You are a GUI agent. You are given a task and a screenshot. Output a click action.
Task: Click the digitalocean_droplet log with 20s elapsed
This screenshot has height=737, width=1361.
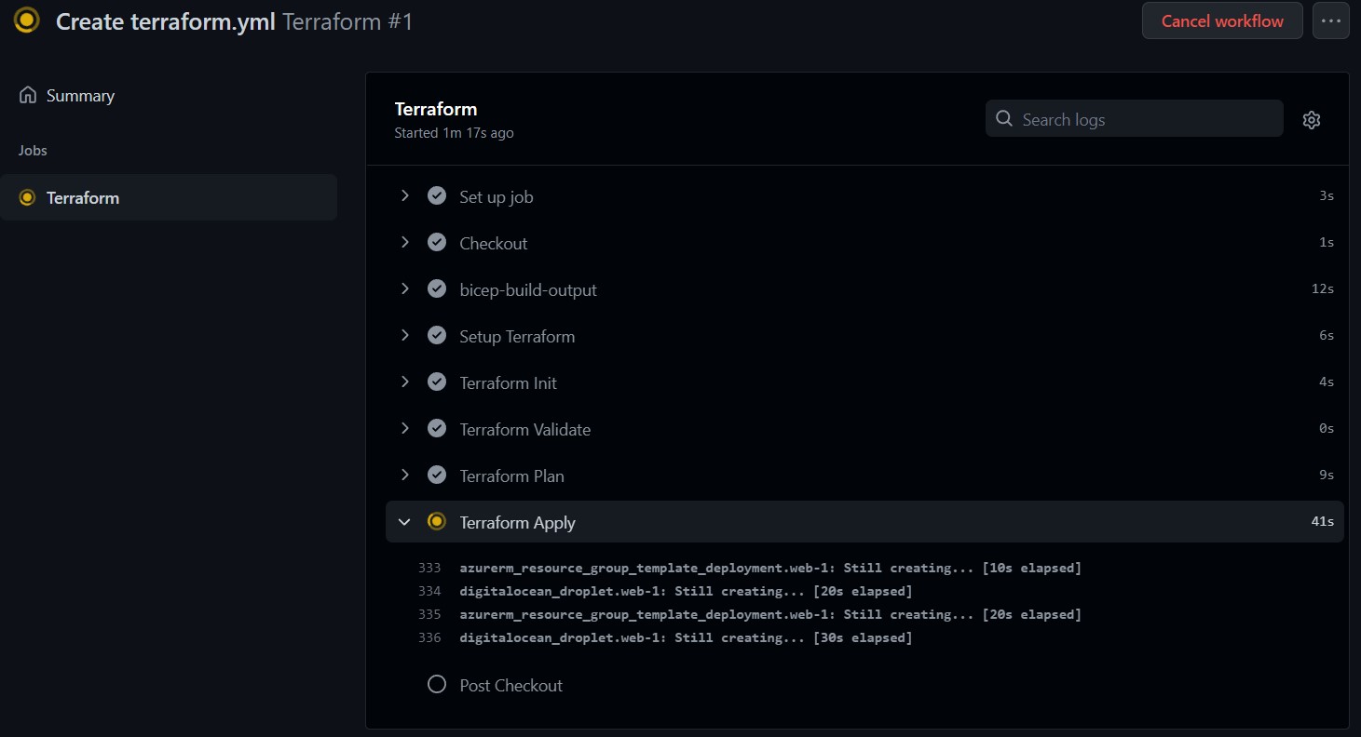coord(686,591)
